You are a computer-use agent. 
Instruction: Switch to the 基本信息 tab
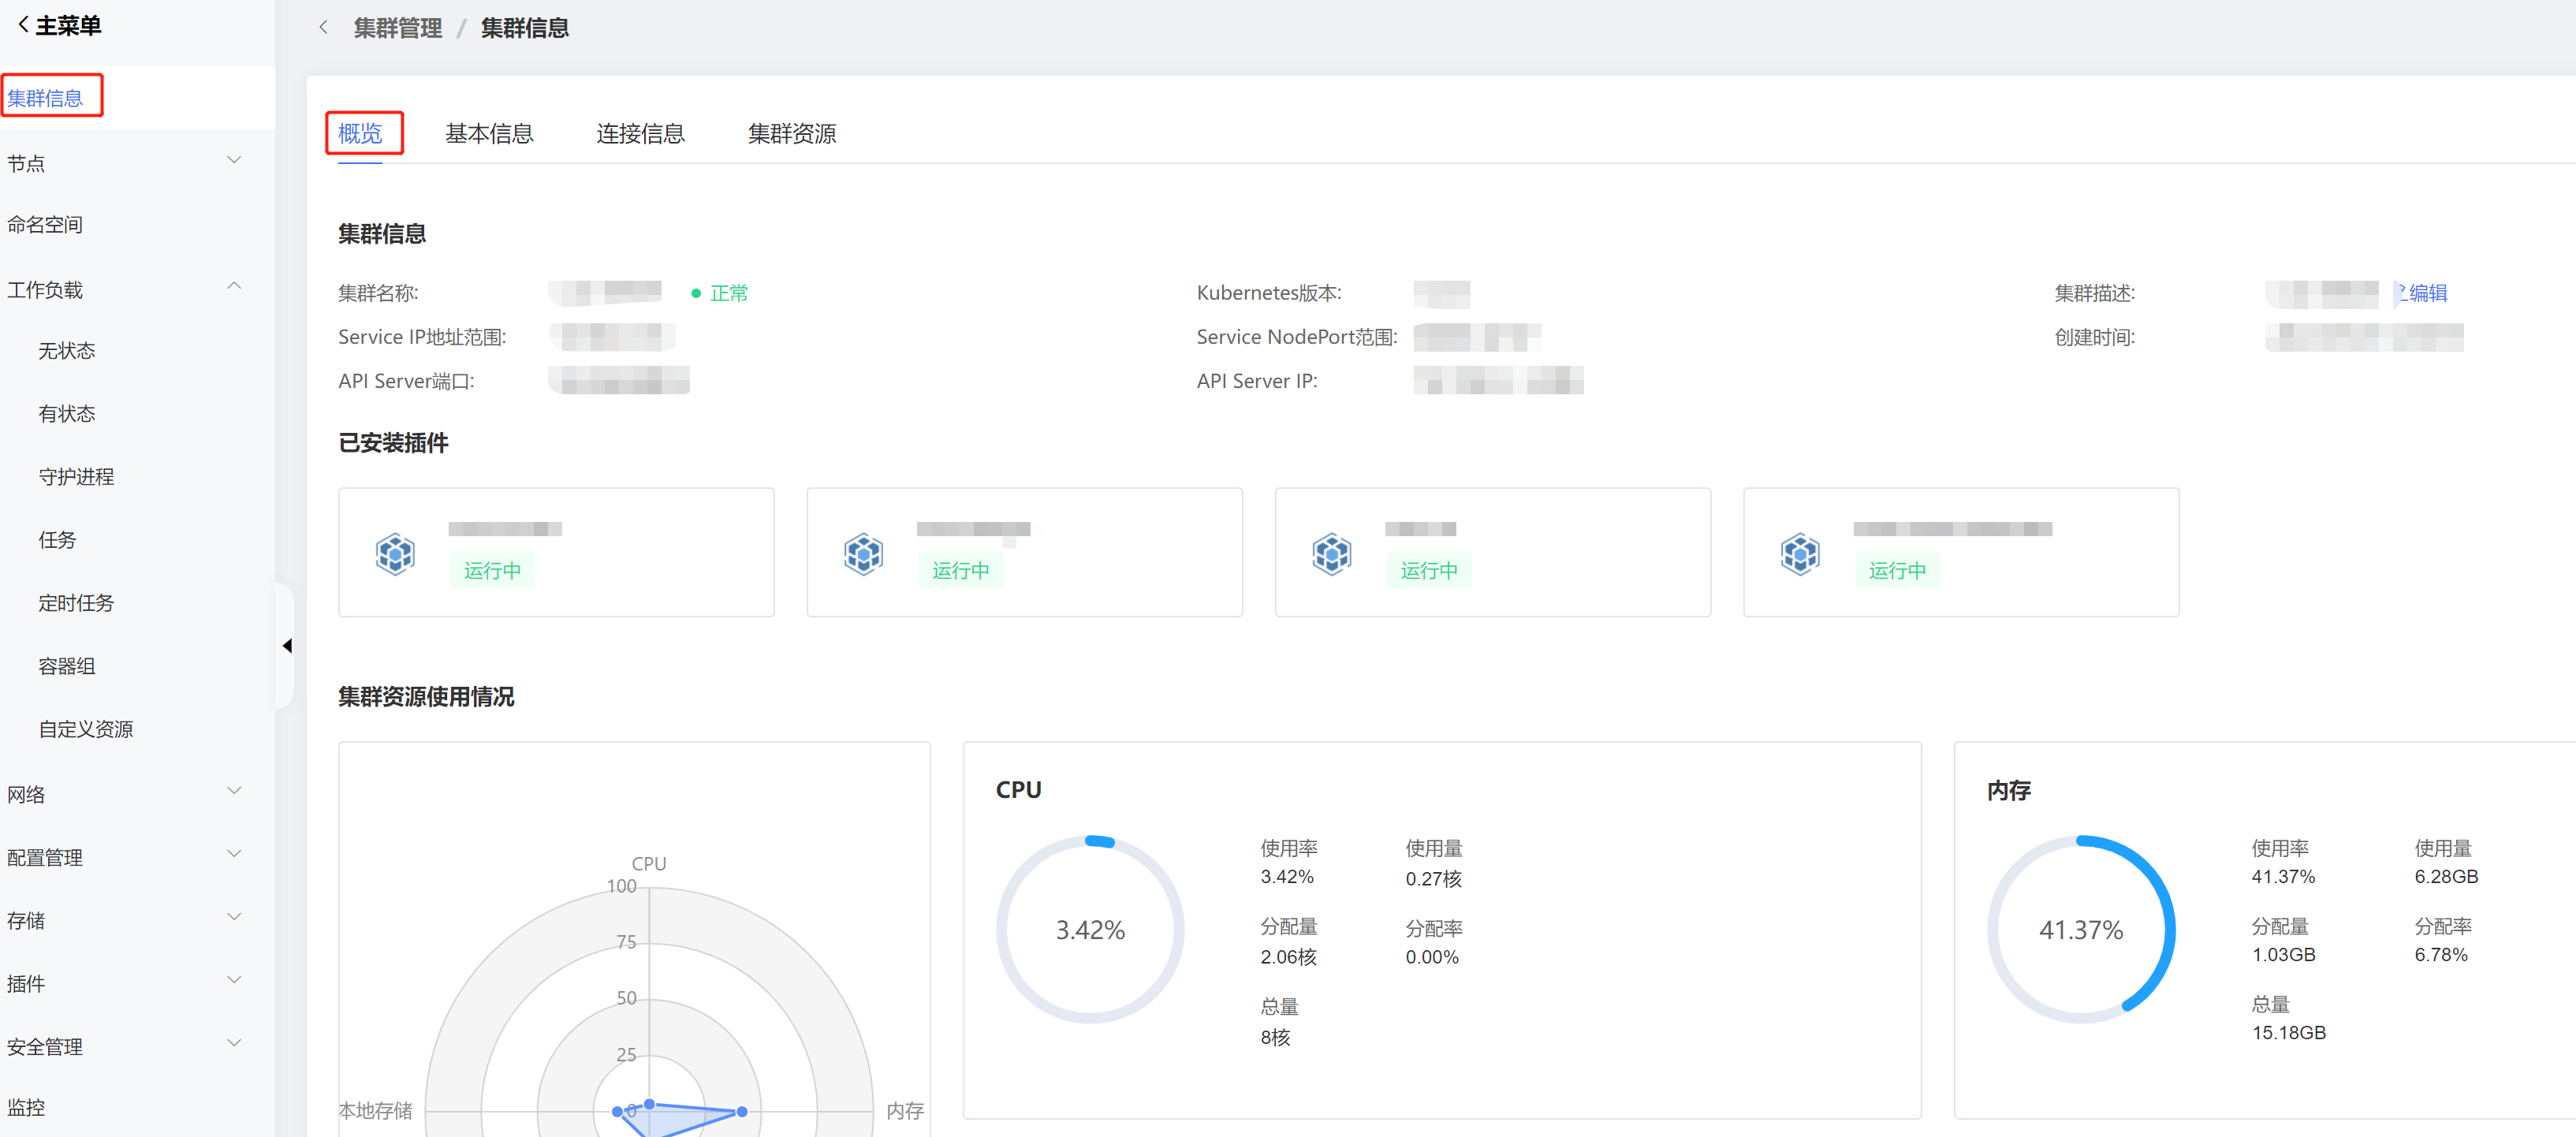click(489, 133)
